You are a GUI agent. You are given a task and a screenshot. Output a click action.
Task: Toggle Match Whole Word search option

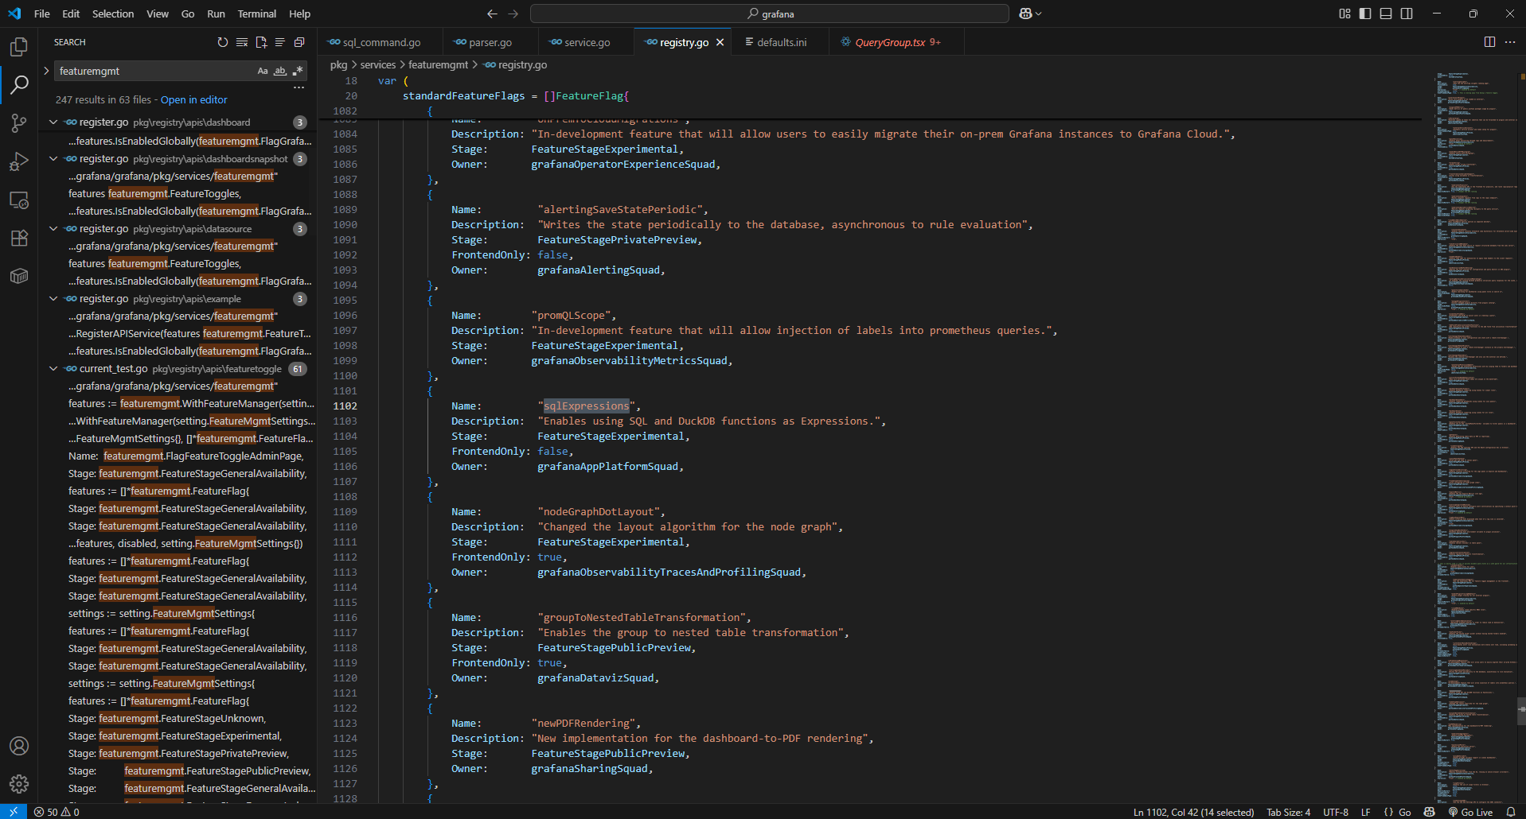pos(280,71)
